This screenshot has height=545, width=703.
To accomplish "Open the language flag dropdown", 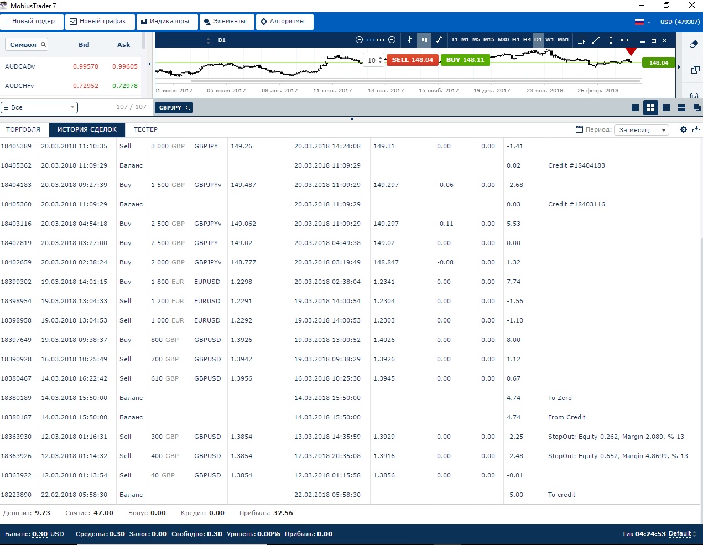I will click(x=642, y=22).
